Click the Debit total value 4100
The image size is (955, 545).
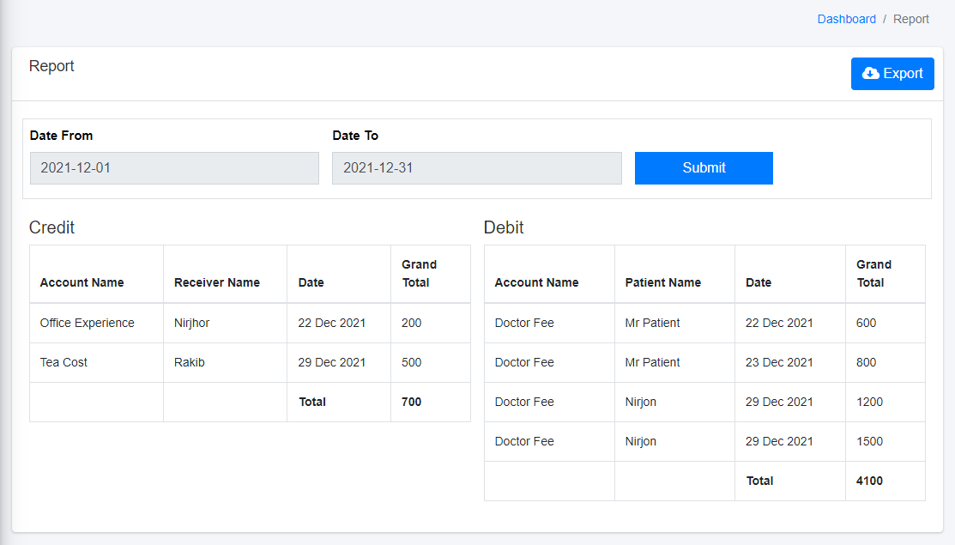click(x=868, y=481)
